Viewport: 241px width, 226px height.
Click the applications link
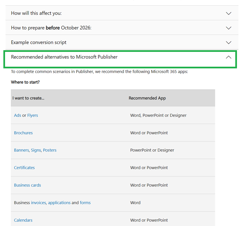click(59, 203)
